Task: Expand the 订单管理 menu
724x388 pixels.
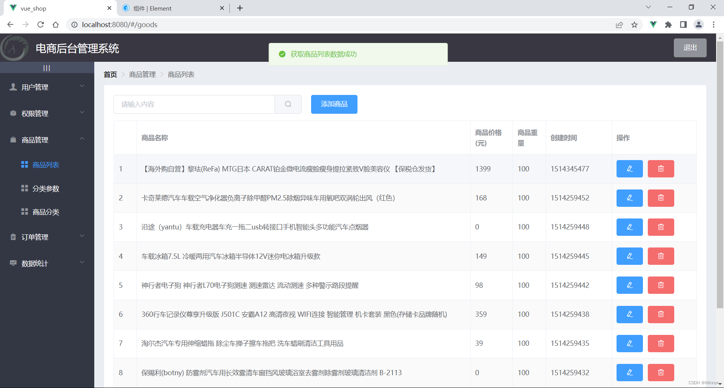Action: [x=47, y=237]
